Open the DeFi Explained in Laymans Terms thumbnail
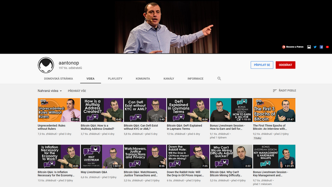Screen dimensions: 332x187 pos(188,110)
